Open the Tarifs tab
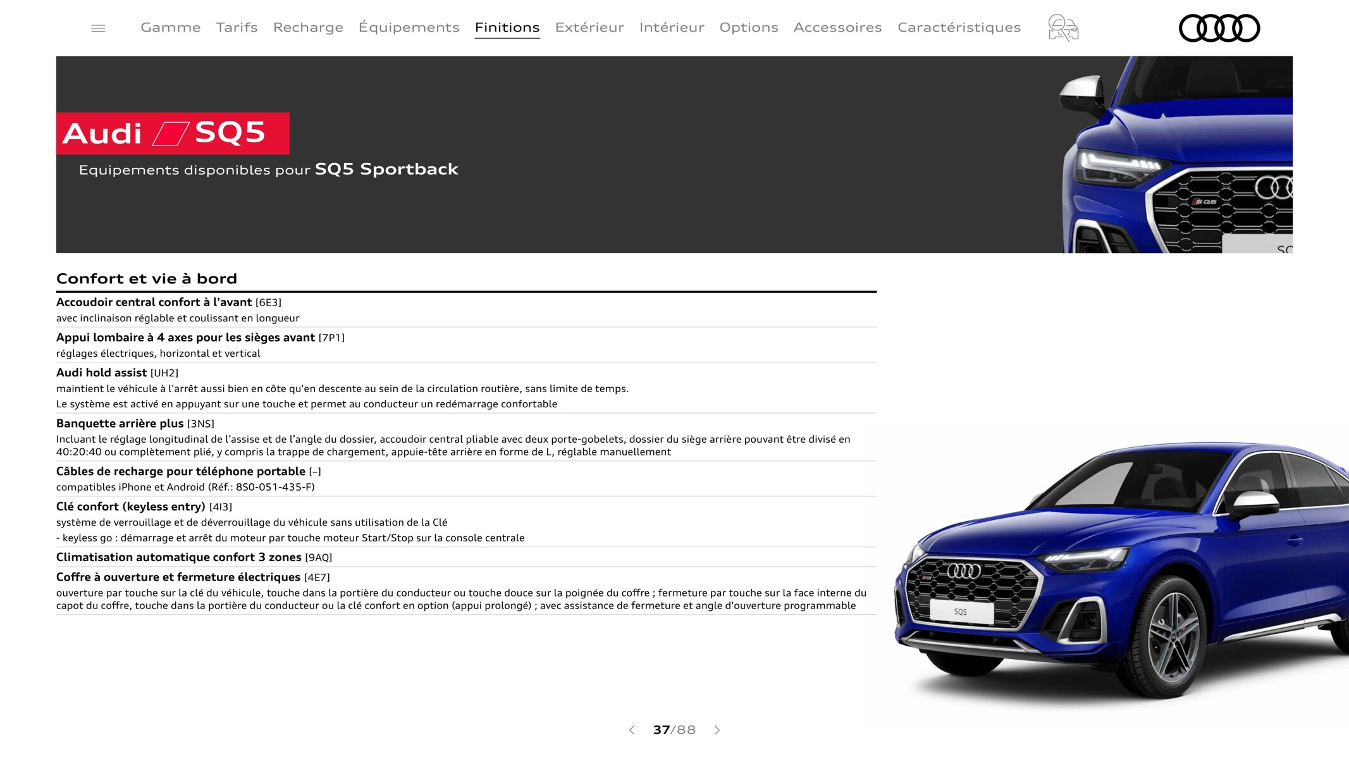Image resolution: width=1349 pixels, height=759 pixels. click(x=237, y=27)
